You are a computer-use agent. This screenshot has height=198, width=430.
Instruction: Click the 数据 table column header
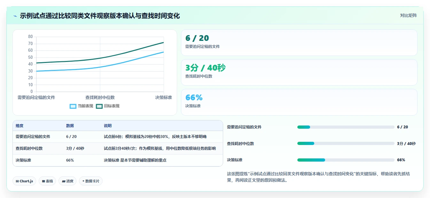tap(70, 126)
